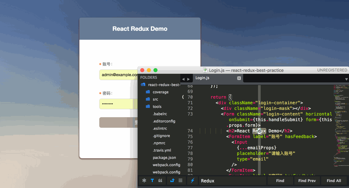Expand the react-redux-best- root folder
The width and height of the screenshot is (349, 188).
pyautogui.click(x=164, y=85)
